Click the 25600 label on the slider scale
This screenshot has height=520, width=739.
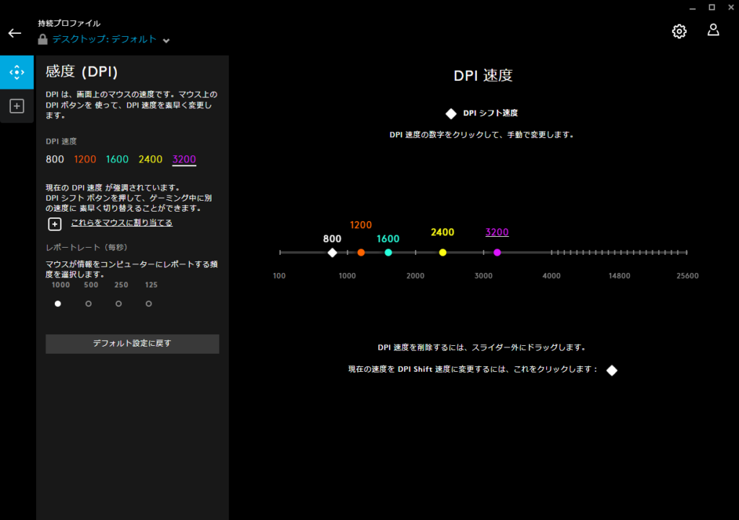[x=688, y=276]
